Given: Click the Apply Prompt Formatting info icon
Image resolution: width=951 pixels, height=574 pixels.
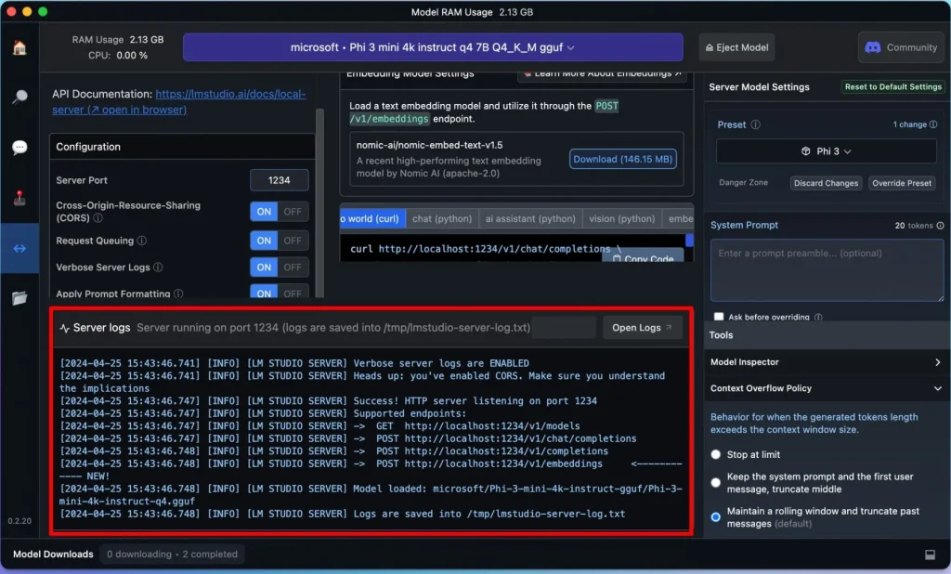Looking at the screenshot, I should coord(178,294).
